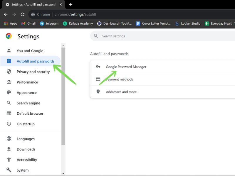235x176 pixels.
Task: Click the palette Appearance icon
Action: click(9, 92)
